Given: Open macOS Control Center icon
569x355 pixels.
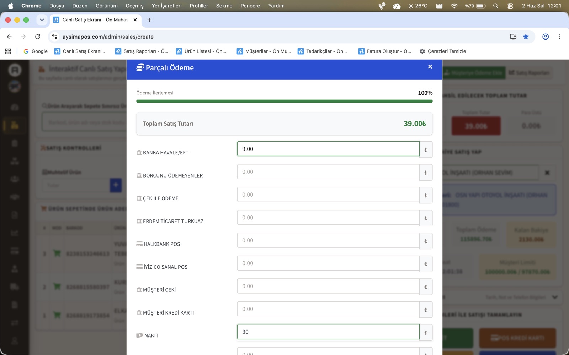Looking at the screenshot, I should coord(510,6).
